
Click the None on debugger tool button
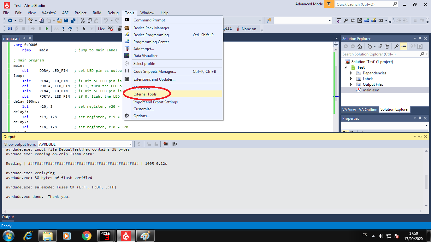point(249,29)
